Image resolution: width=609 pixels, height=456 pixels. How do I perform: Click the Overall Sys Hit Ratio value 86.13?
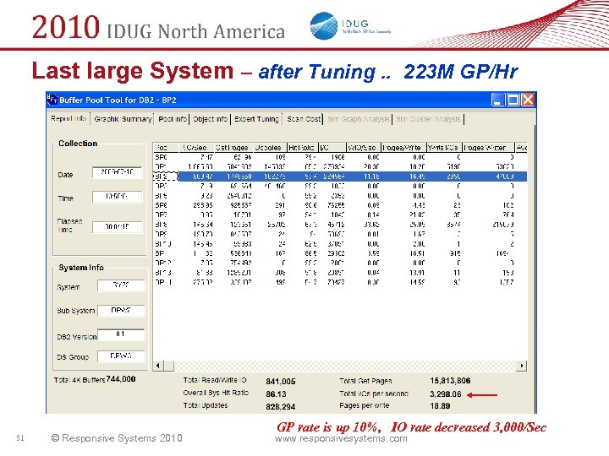point(276,394)
